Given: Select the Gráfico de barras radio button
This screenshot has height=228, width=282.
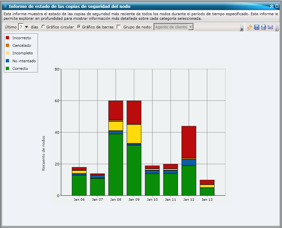Looking at the screenshot, I should (x=79, y=27).
